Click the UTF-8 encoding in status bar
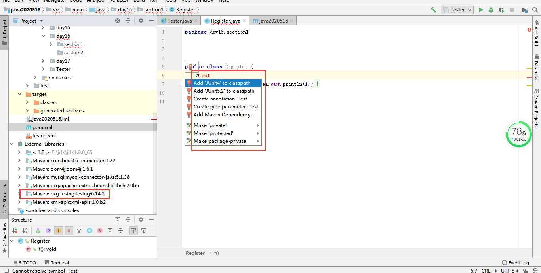 tap(509, 271)
